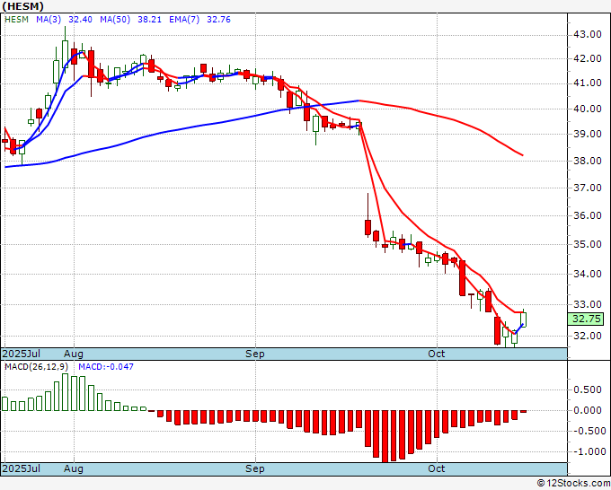Click the 34.00 price axis label

pos(588,274)
